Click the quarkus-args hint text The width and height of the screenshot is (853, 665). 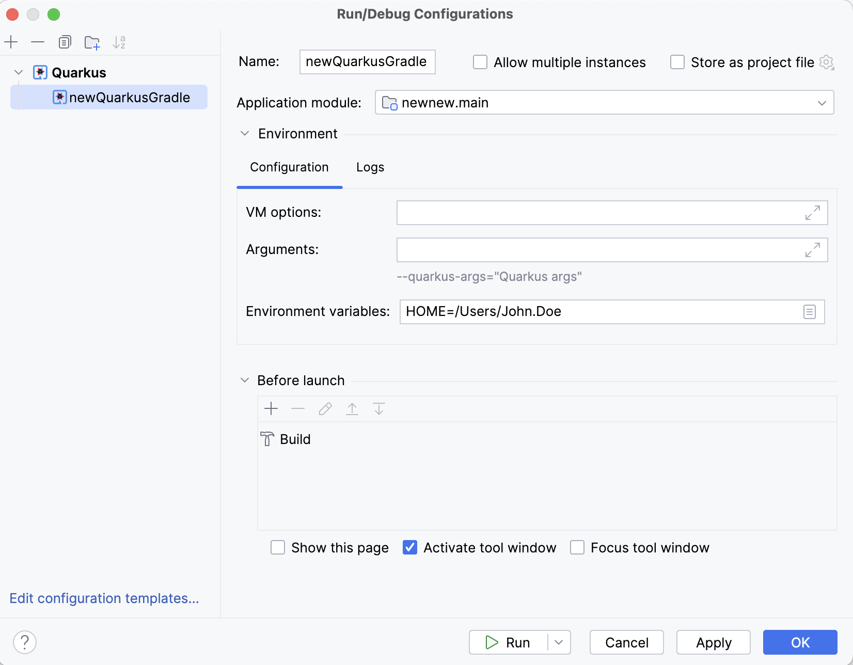[x=489, y=277]
